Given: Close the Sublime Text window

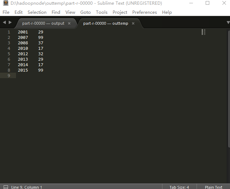Looking at the screenshot, I should [x=224, y=3].
